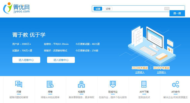Open the 问答 label link
Viewport: 190px width, 103px height.
tap(19, 92)
